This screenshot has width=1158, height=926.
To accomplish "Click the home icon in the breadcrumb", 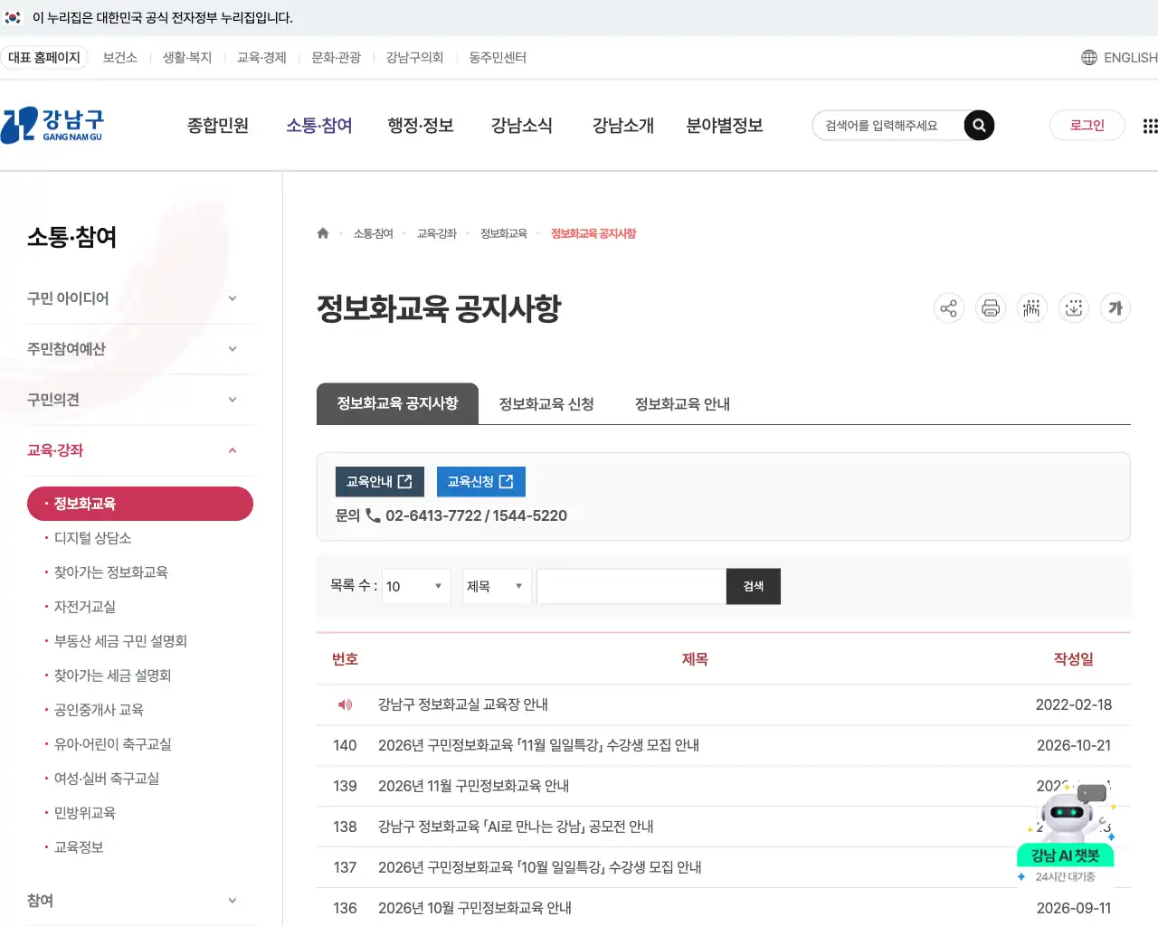I will 323,233.
